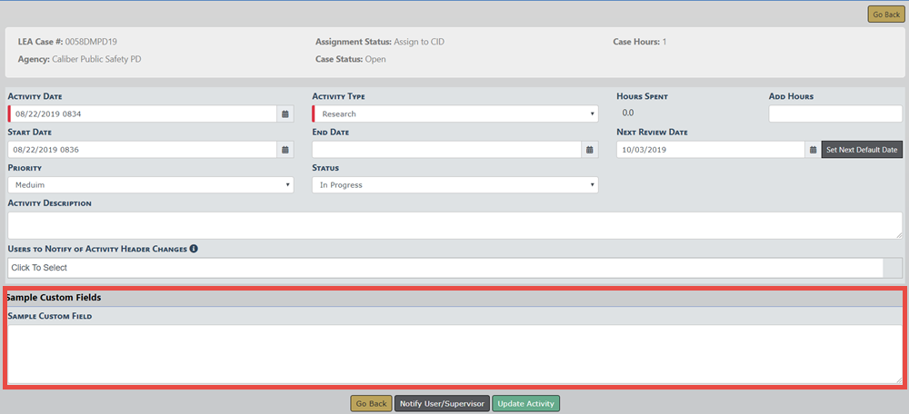The height and width of the screenshot is (414, 909).
Task: Open the Activity Date calendar picker
Action: coord(285,114)
